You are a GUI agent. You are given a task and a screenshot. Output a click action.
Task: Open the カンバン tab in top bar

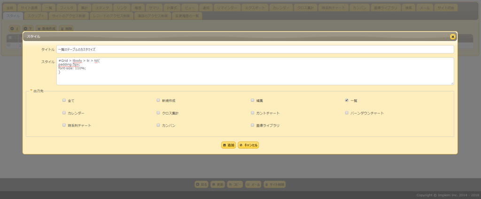coord(359,7)
